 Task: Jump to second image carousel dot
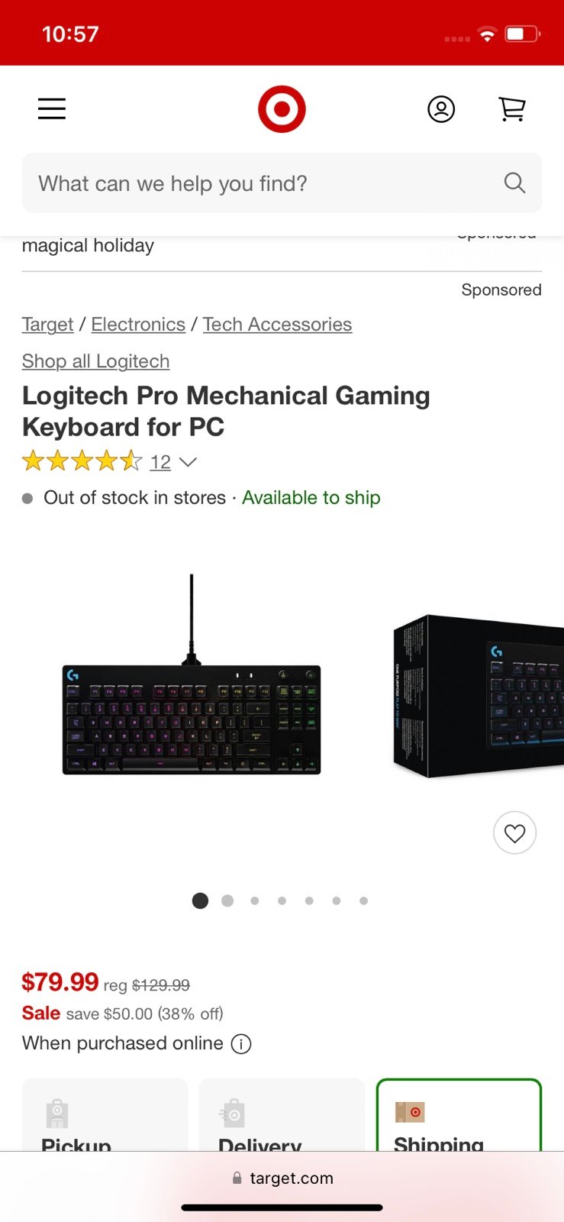point(227,900)
